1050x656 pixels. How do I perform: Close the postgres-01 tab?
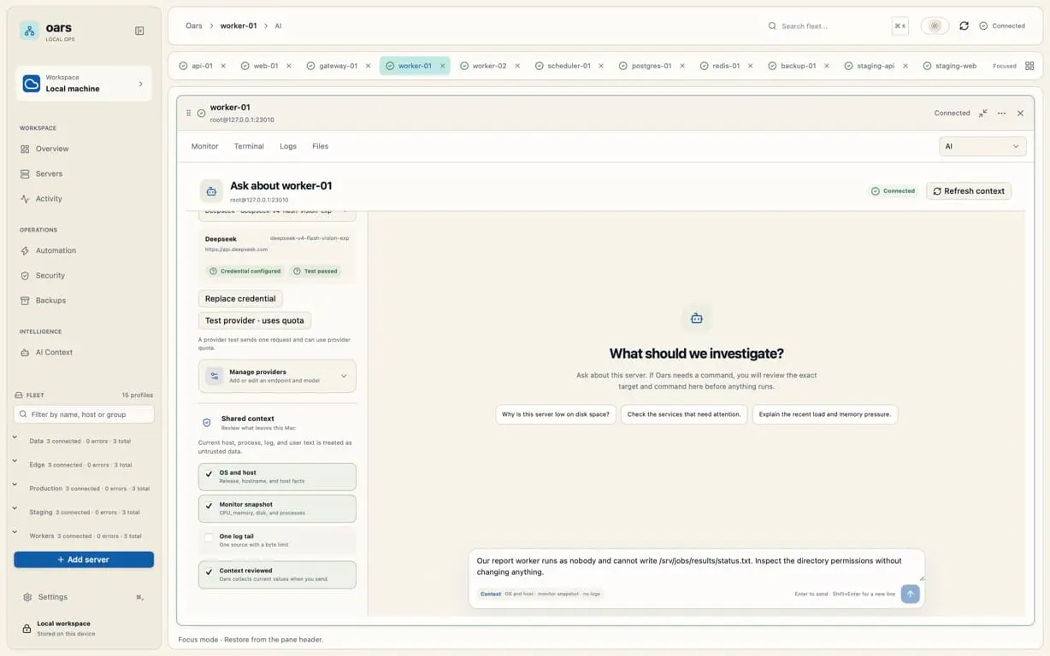pos(682,66)
